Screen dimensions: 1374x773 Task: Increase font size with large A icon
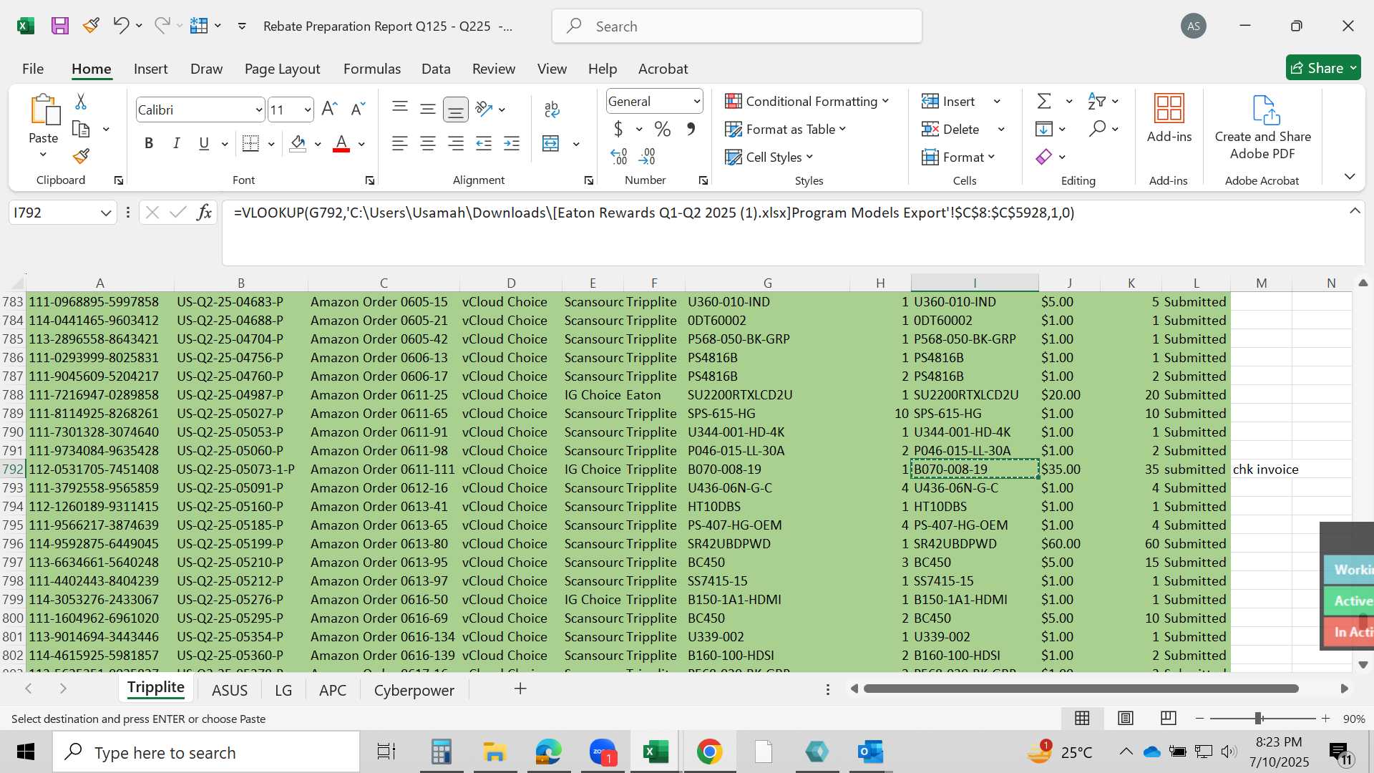[329, 110]
